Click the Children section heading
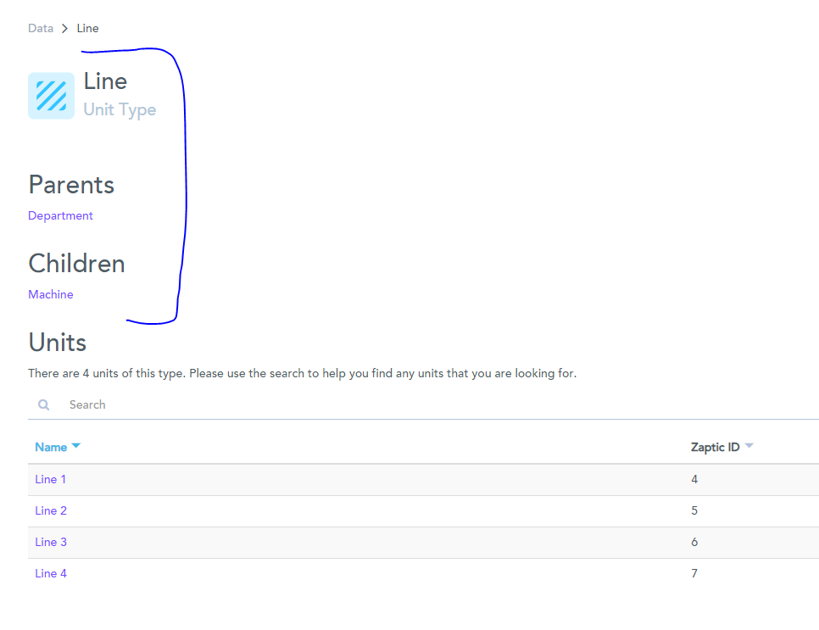Image resolution: width=819 pixels, height=630 pixels. tap(77, 264)
